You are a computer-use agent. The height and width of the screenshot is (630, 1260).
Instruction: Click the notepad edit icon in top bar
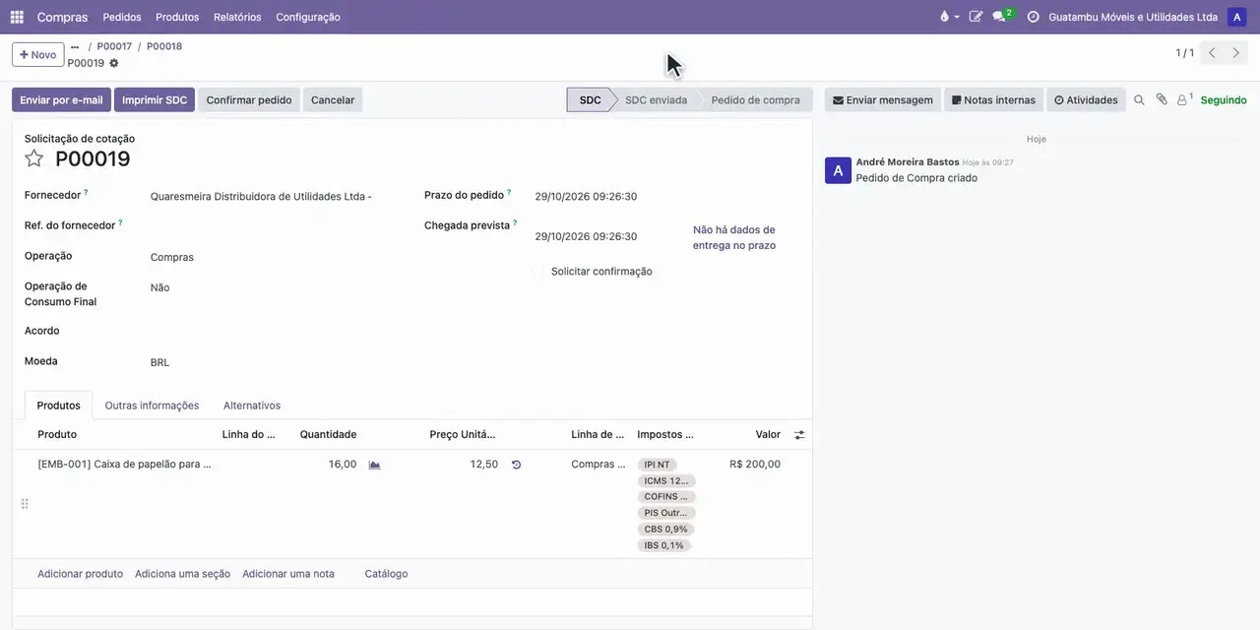[976, 17]
